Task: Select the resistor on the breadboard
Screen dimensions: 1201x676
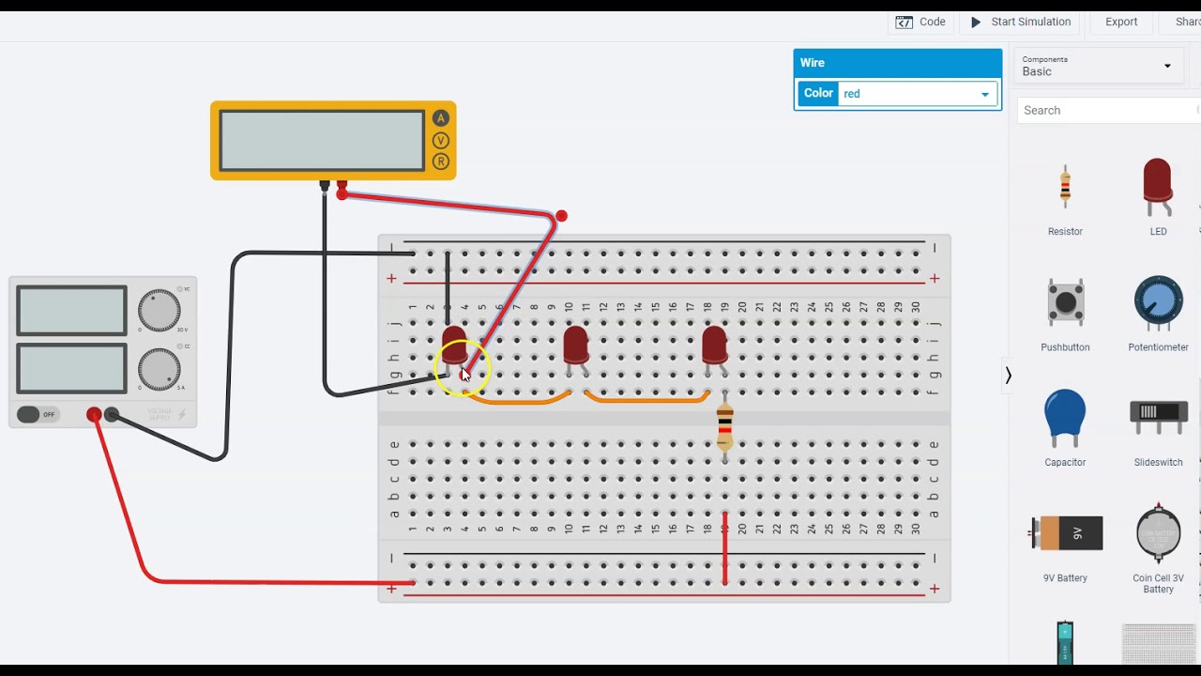Action: point(724,427)
